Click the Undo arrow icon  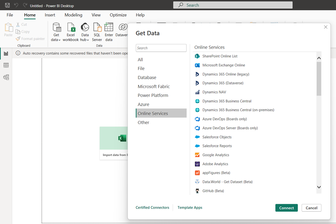pyautogui.click(x=16, y=5)
